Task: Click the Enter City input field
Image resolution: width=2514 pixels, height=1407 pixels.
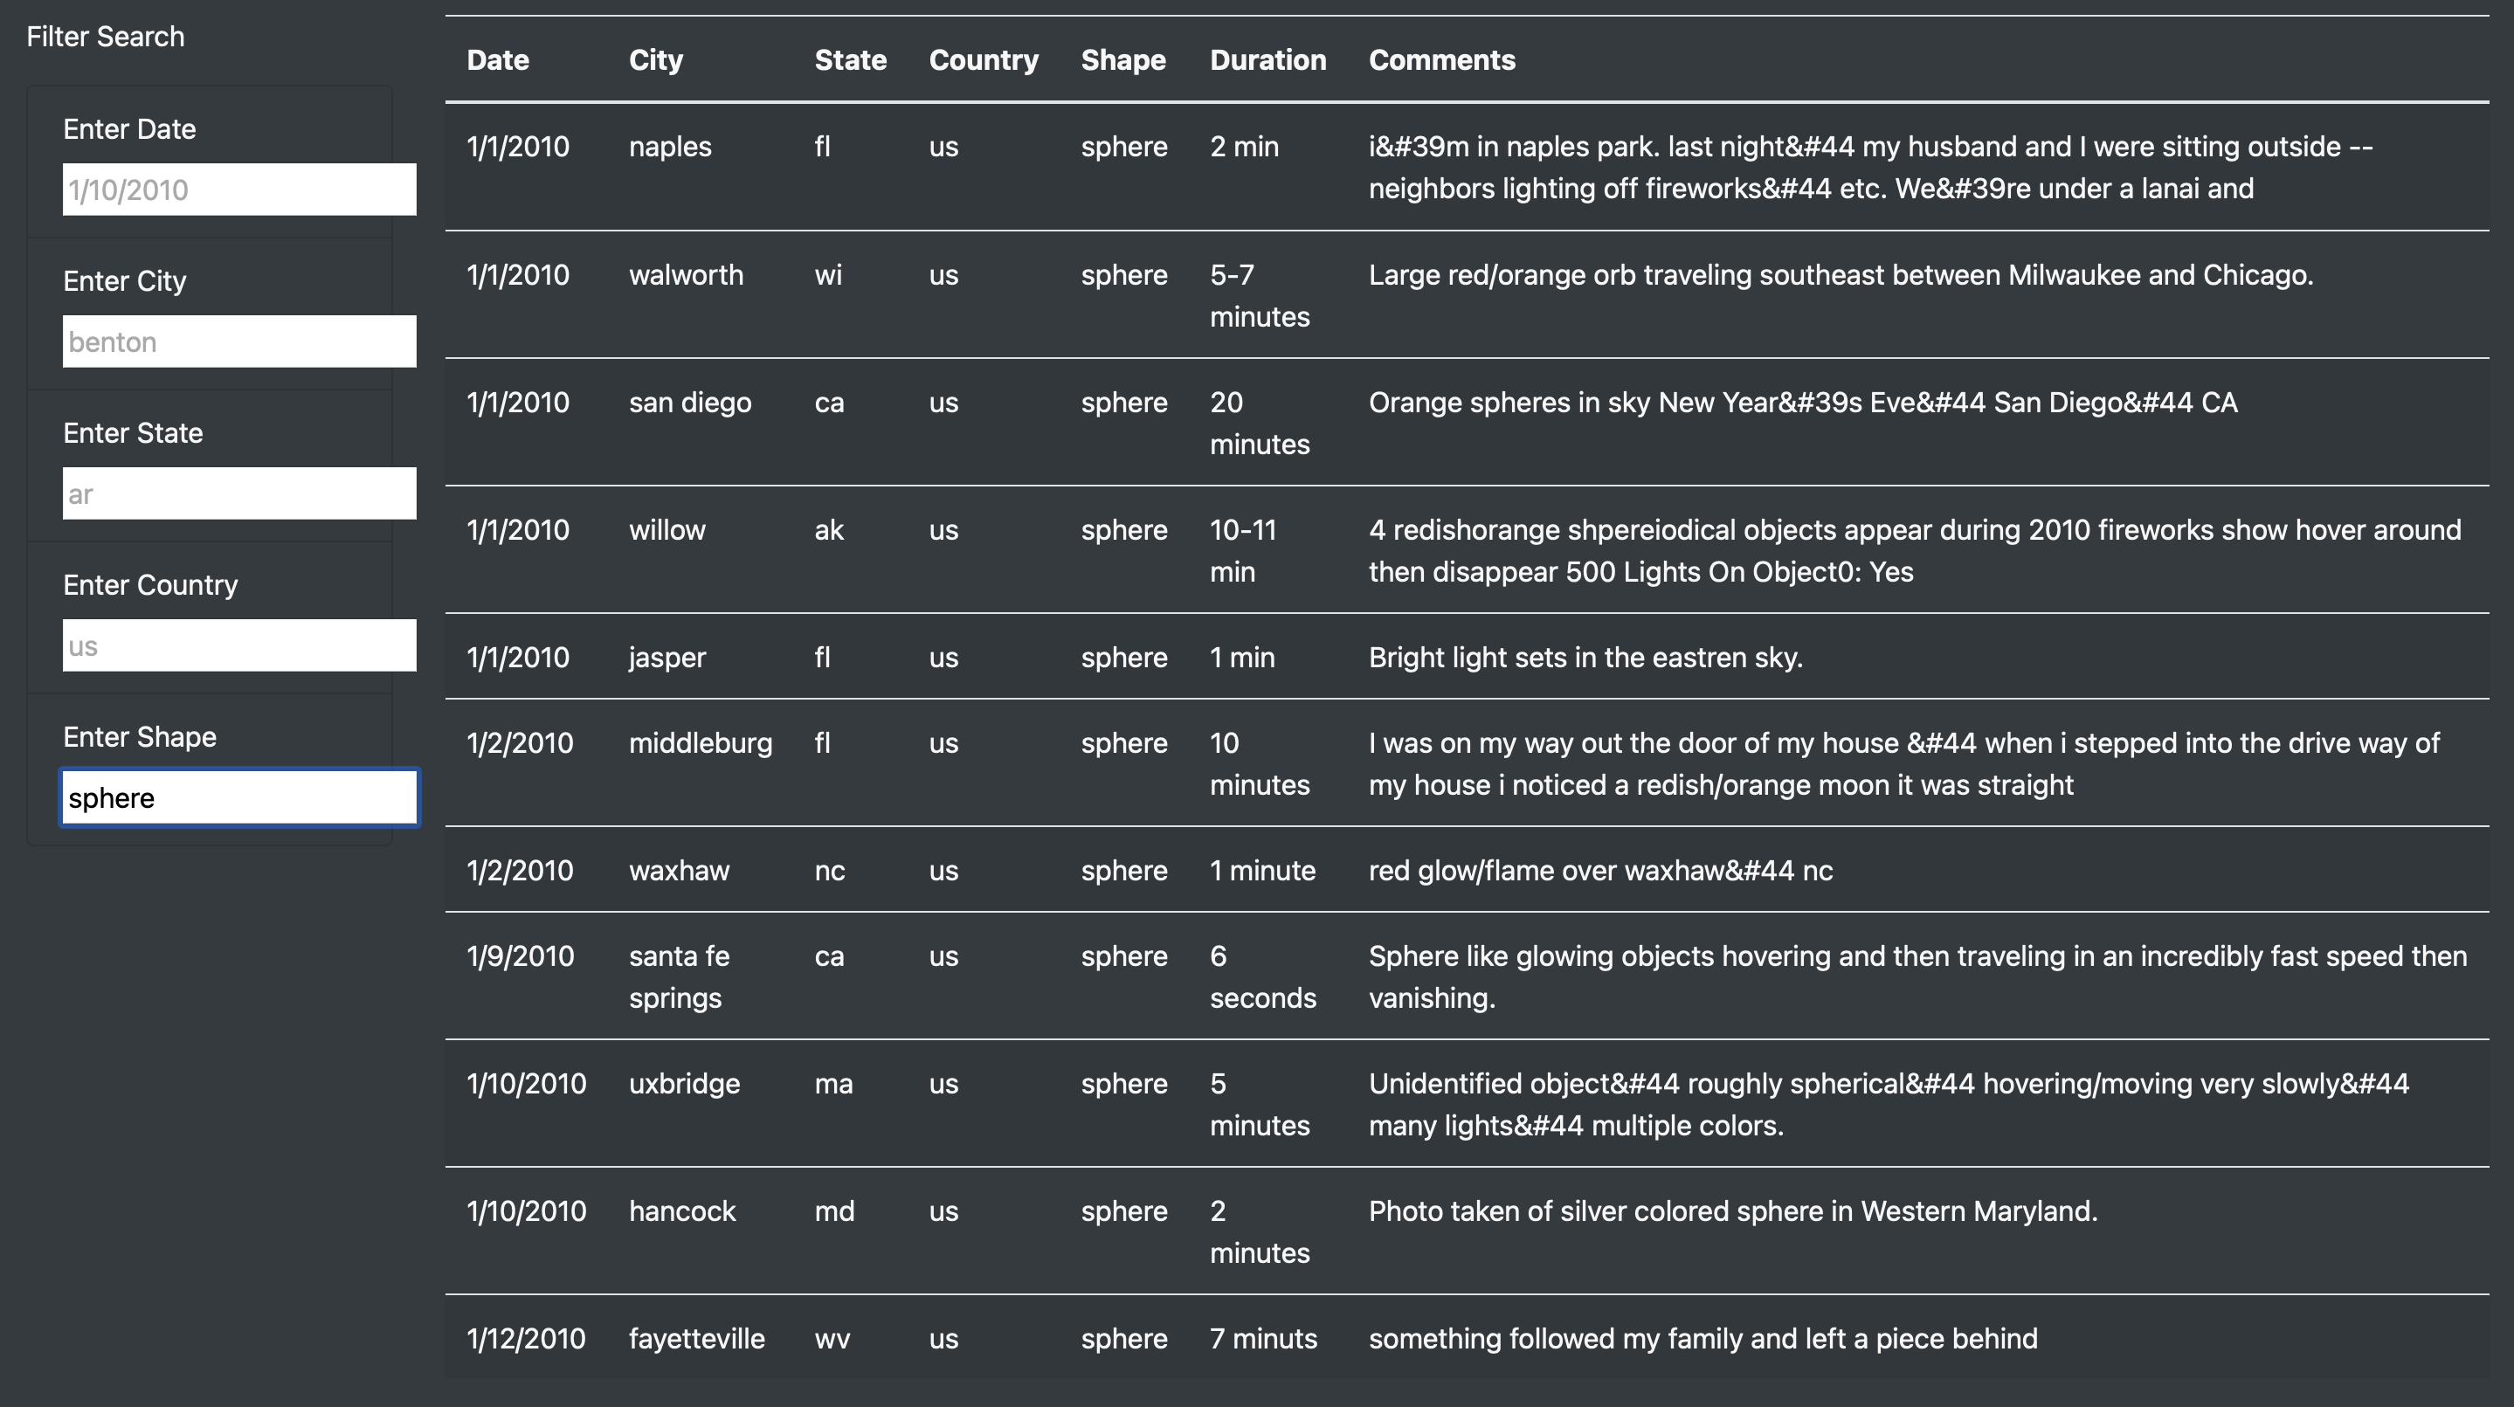Action: (x=239, y=341)
